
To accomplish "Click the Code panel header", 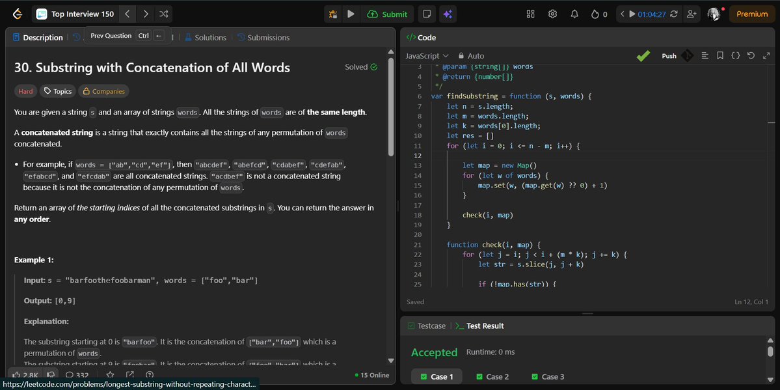I will pyautogui.click(x=421, y=37).
